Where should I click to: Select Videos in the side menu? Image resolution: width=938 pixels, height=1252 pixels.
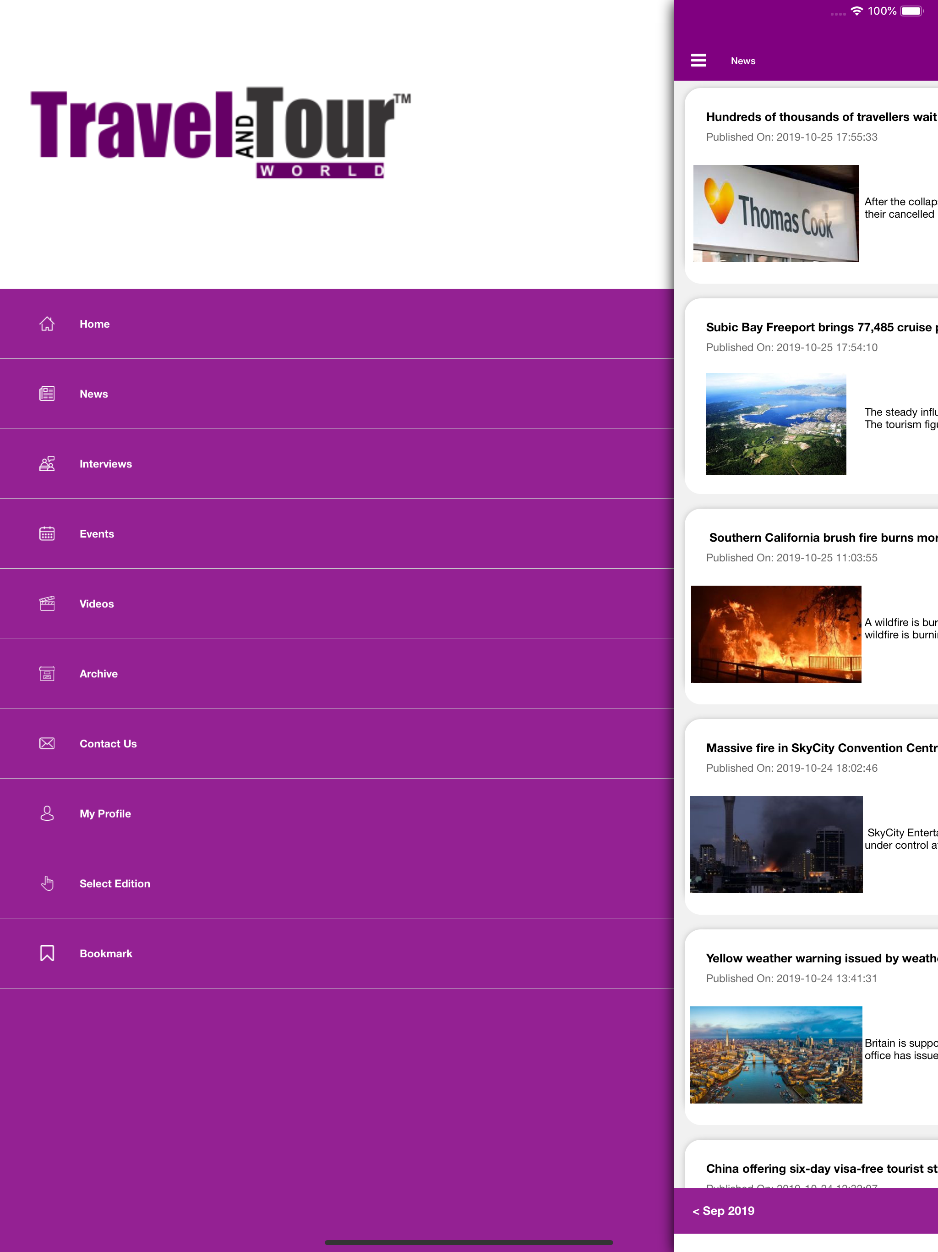337,604
